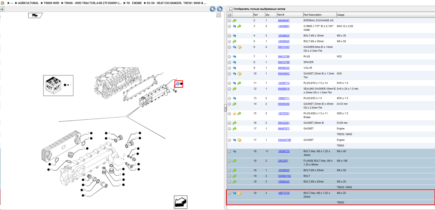The height and width of the screenshot is (210, 435).
Task: Navigate to T9000 4WD breadcrumb
Action: pyautogui.click(x=51, y=3)
